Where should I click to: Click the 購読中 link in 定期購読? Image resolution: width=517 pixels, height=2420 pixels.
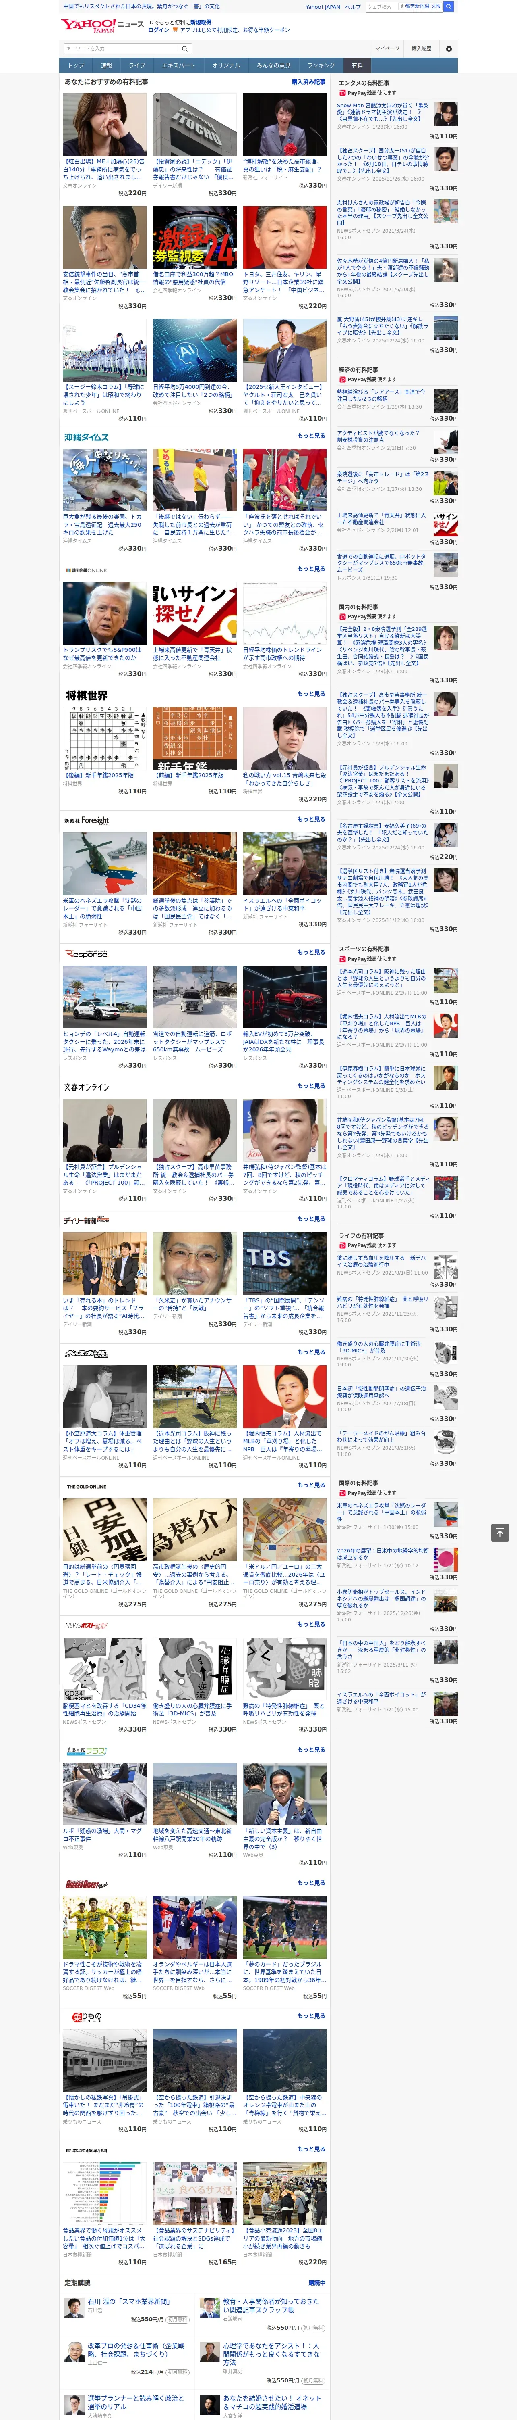[317, 2283]
